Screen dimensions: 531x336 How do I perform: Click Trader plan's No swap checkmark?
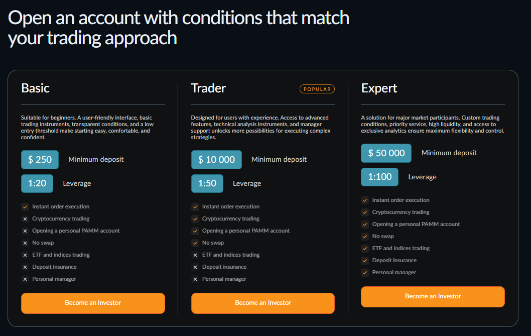click(x=195, y=243)
